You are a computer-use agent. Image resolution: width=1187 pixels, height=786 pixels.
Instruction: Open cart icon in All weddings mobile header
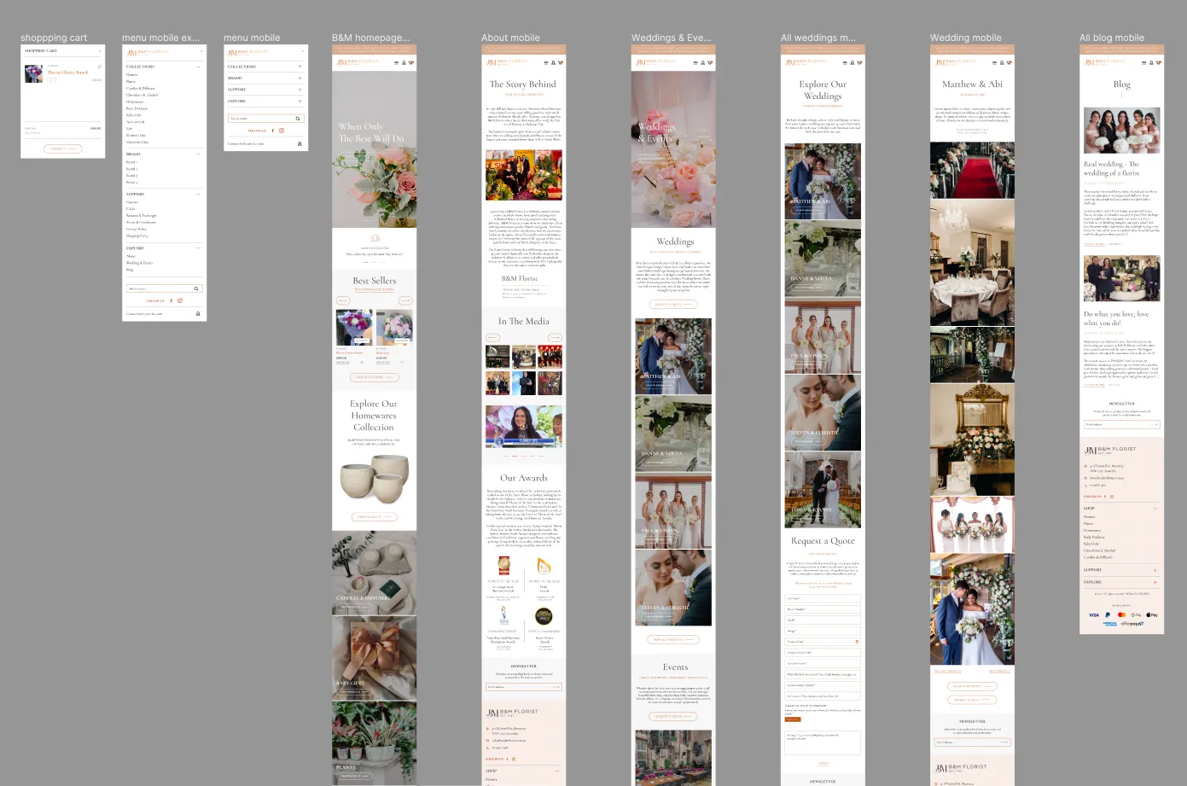pyautogui.click(x=859, y=62)
